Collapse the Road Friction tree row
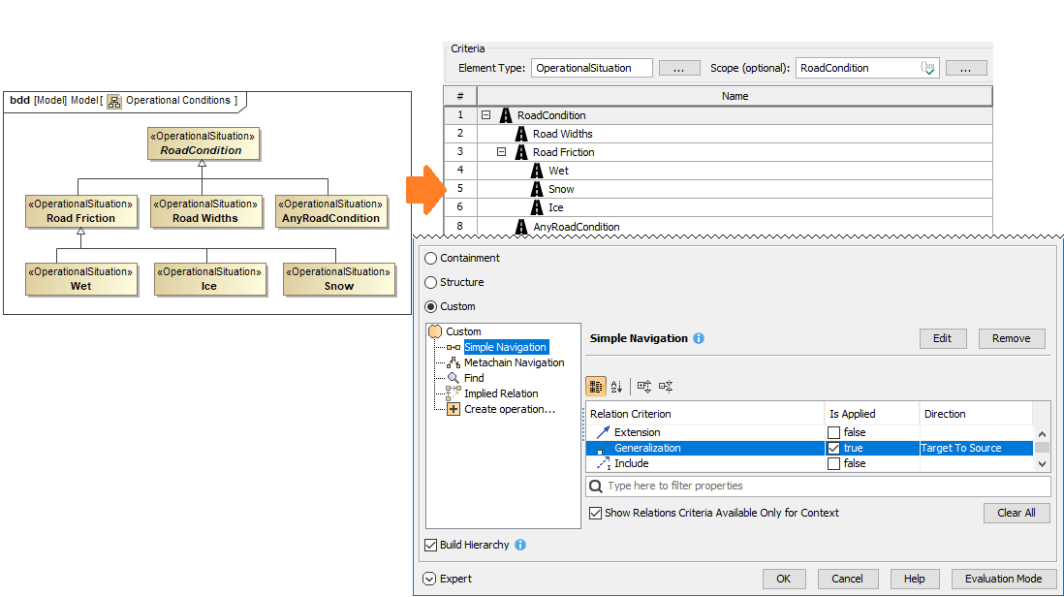Image resolution: width=1064 pixels, height=597 pixels. click(x=502, y=152)
